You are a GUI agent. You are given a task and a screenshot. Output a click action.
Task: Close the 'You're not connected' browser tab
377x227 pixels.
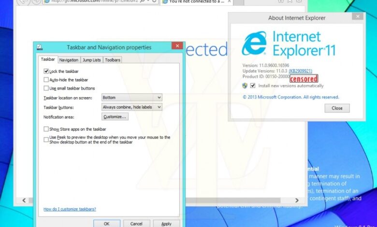229,1
